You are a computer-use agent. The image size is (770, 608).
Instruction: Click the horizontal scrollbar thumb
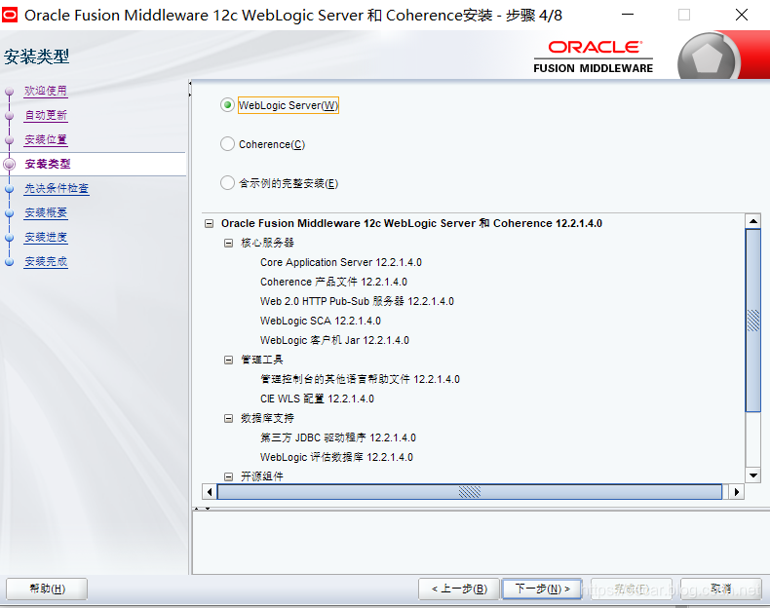[x=470, y=492]
